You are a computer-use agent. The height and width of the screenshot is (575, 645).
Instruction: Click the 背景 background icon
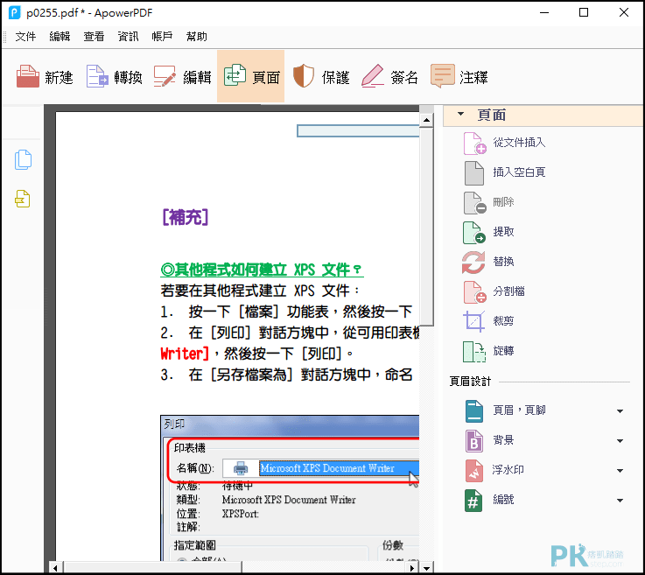(473, 441)
